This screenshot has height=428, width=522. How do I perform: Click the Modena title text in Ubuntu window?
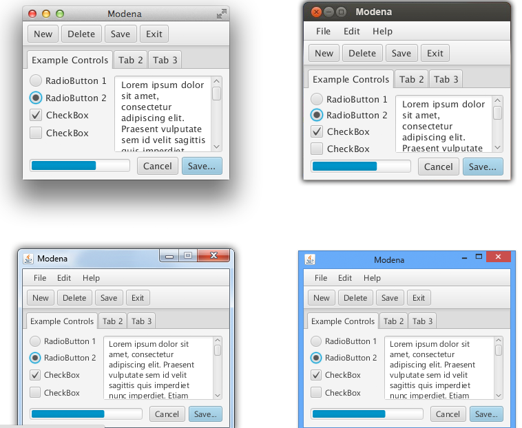373,12
